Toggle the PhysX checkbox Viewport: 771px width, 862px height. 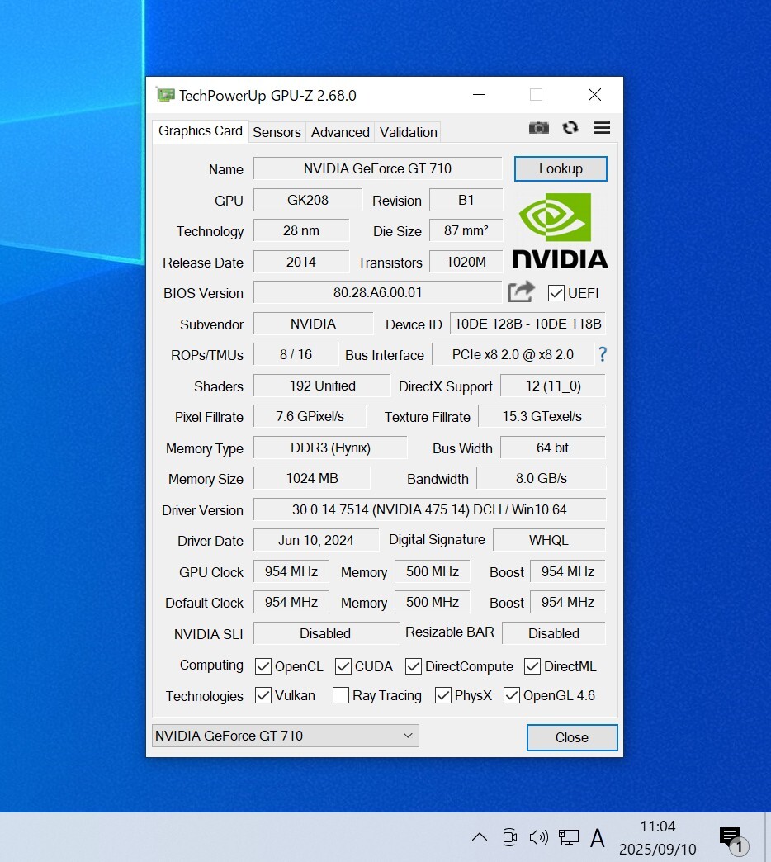443,695
